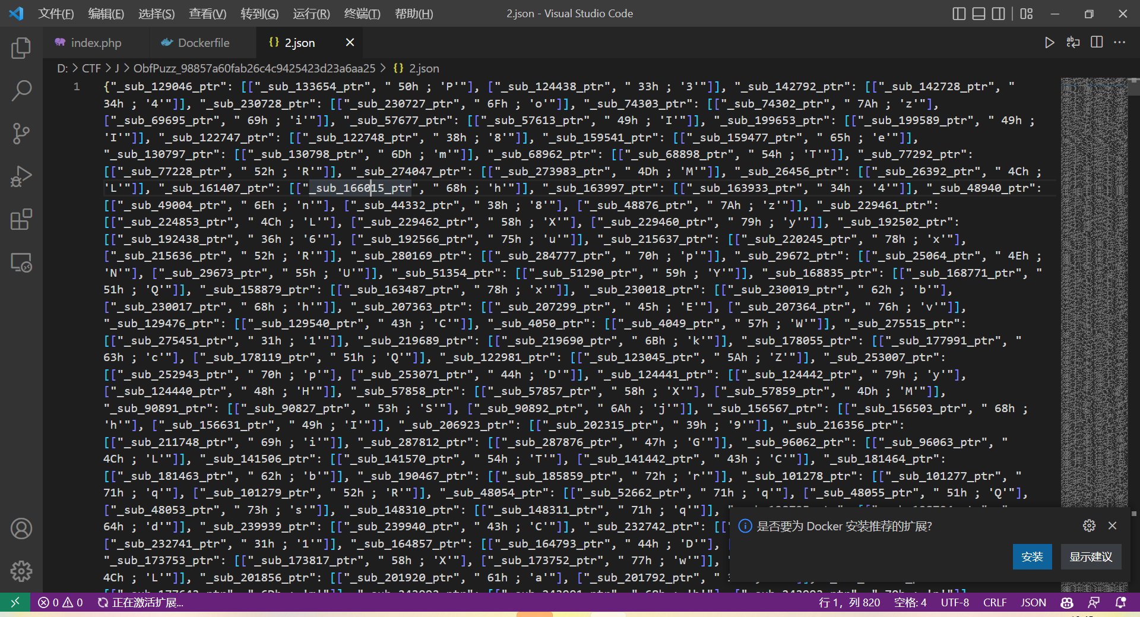Viewport: 1140px width, 617px height.
Task: Change language mode JSON
Action: [x=1033, y=602]
